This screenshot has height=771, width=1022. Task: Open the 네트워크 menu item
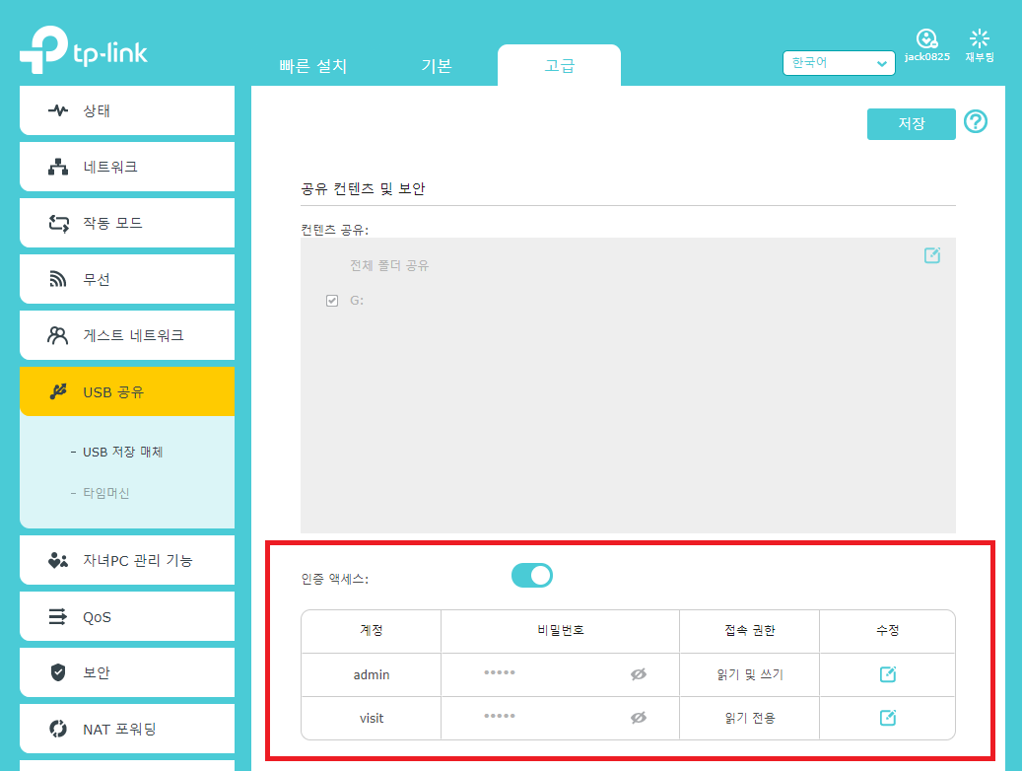pos(127,167)
